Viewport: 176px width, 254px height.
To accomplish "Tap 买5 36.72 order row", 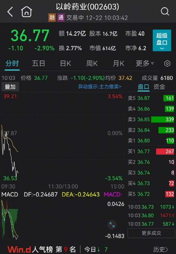I will pos(151,194).
